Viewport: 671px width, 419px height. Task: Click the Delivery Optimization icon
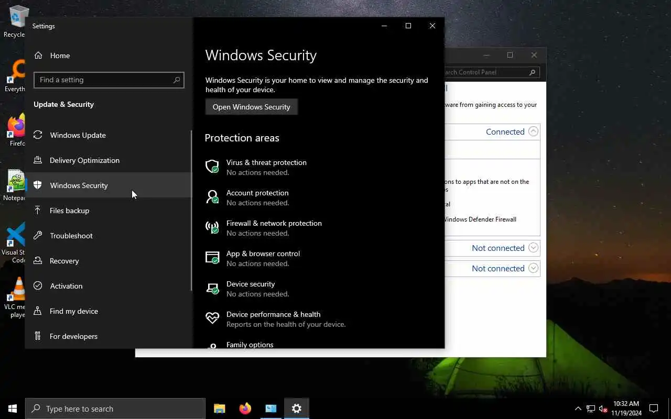point(38,160)
